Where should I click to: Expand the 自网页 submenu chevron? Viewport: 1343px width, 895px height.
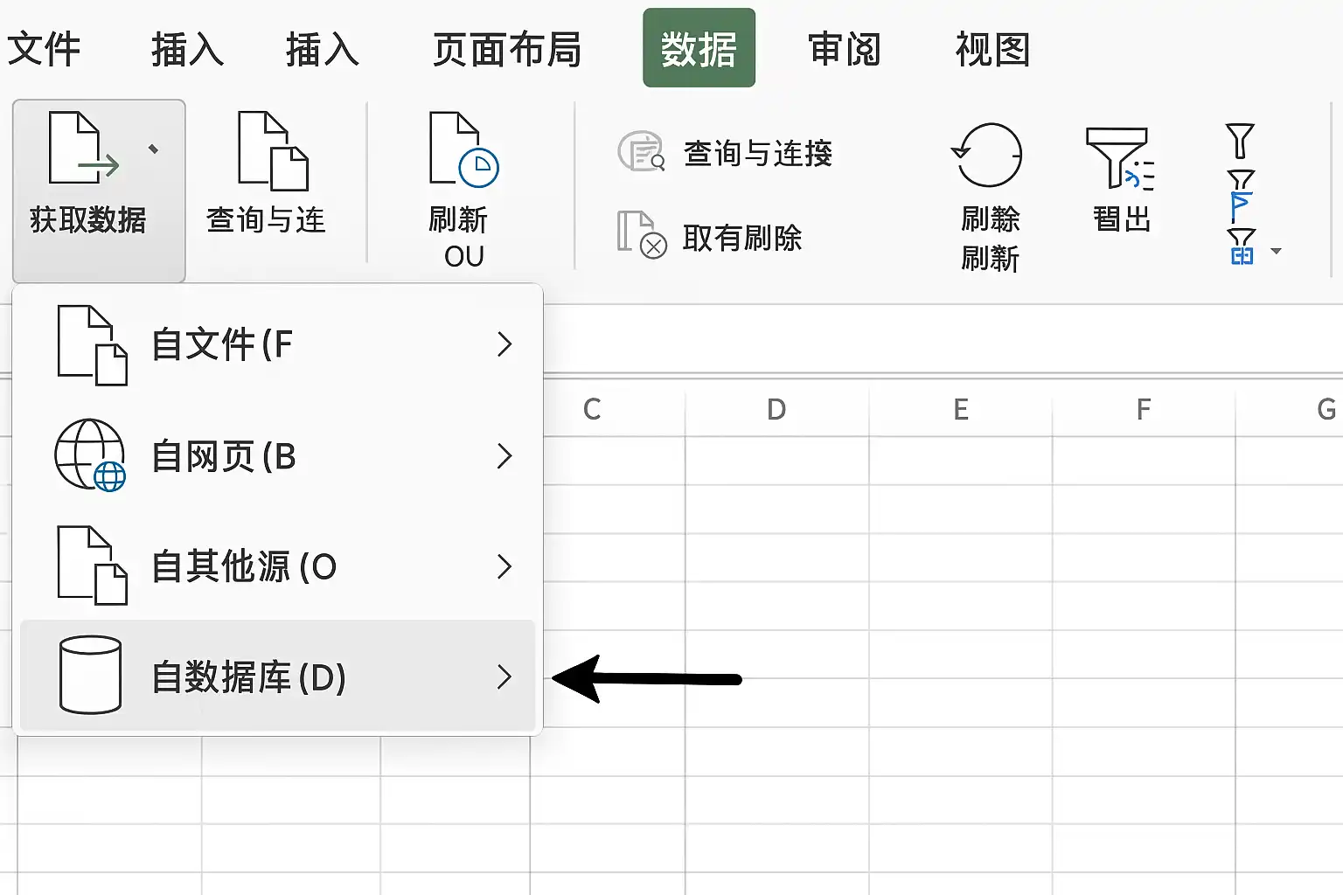click(504, 455)
